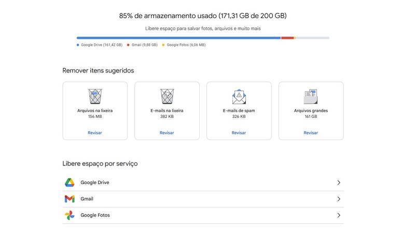Expand the Gmail row chevron
The height and width of the screenshot is (229, 415).
click(x=339, y=199)
